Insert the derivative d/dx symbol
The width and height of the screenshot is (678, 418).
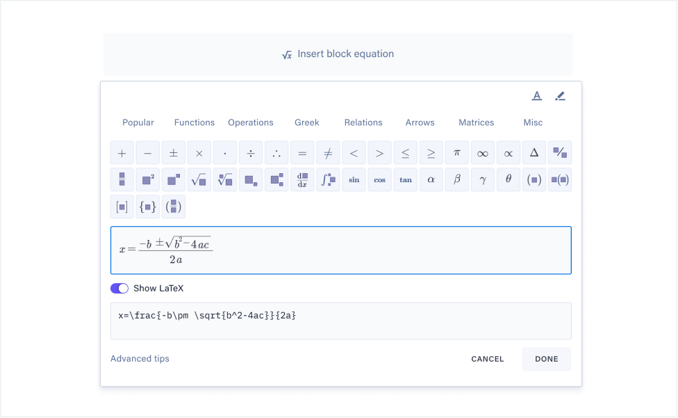pyautogui.click(x=302, y=179)
